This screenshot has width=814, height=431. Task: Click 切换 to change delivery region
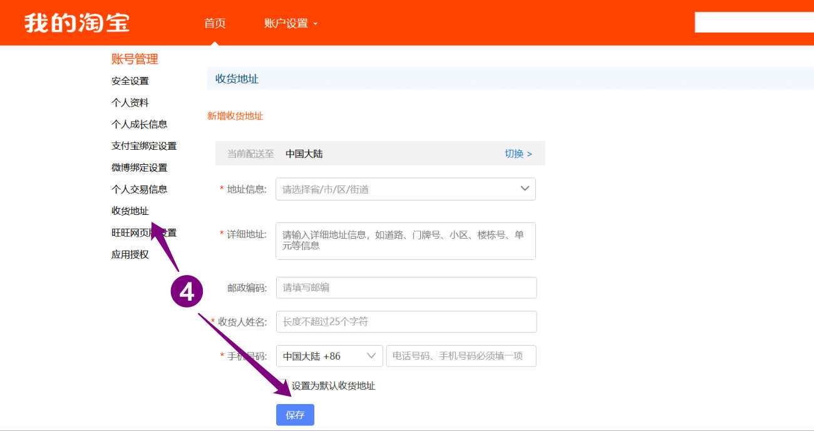pyautogui.click(x=518, y=153)
